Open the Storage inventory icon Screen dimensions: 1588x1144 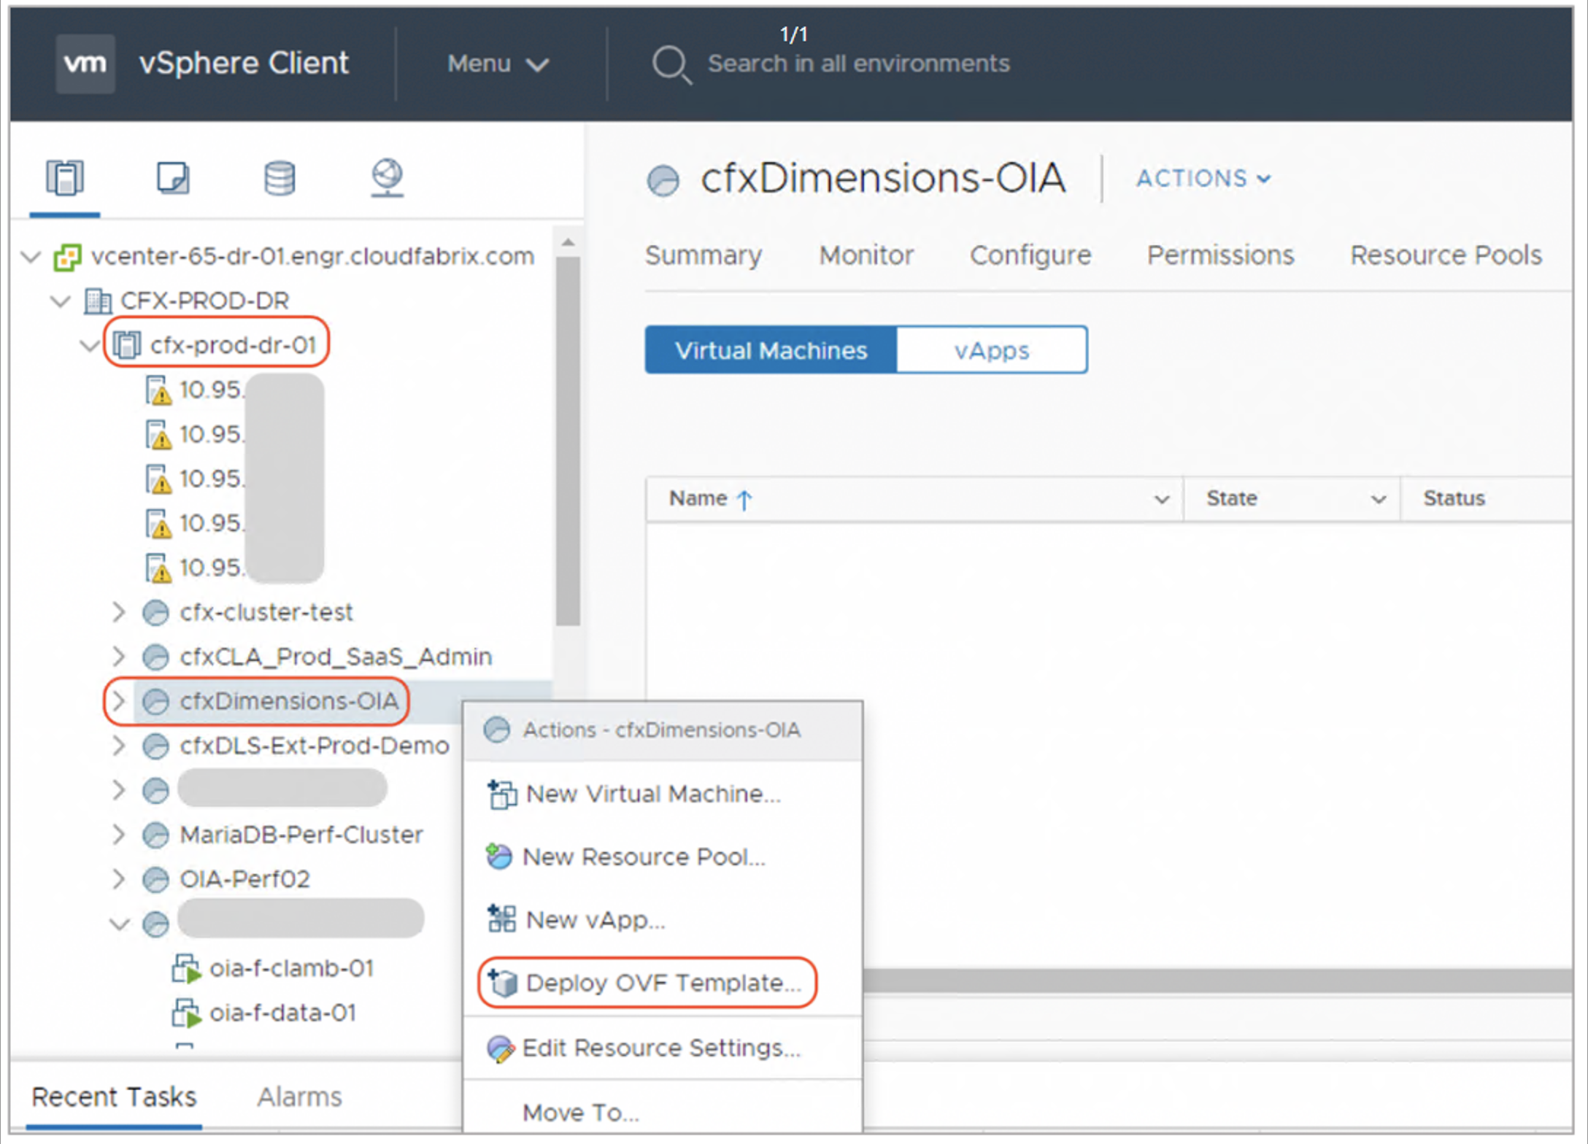pyautogui.click(x=280, y=178)
